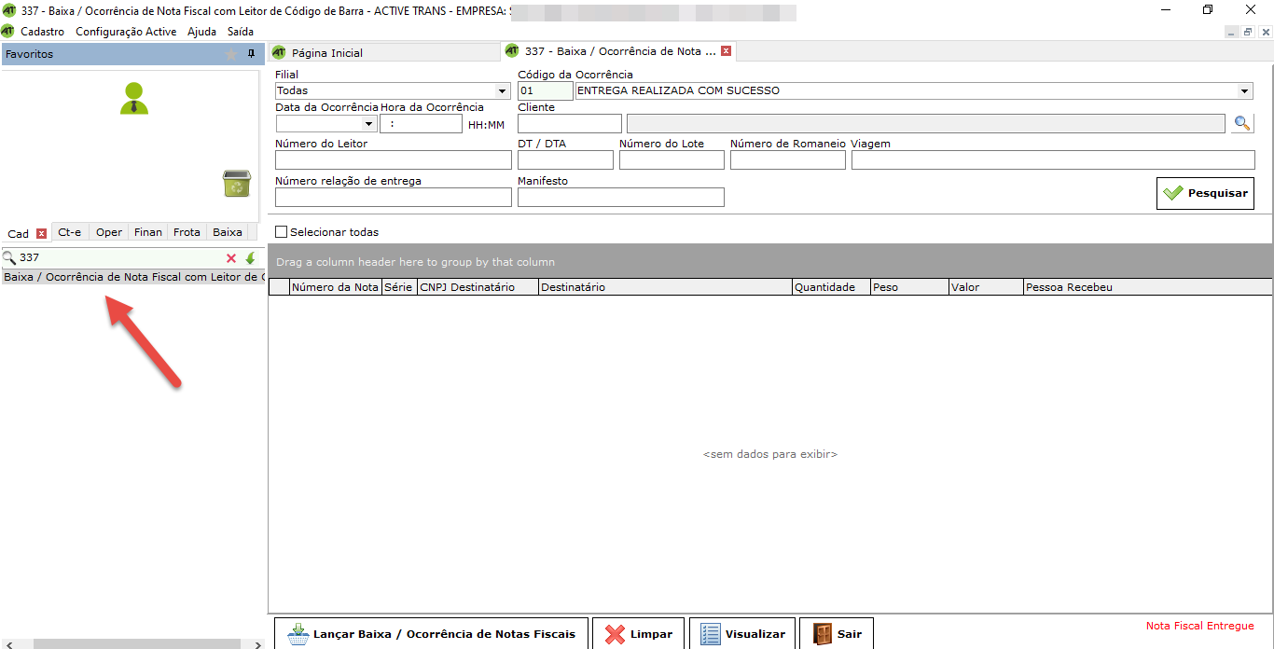Click Lançar Baixa / Ocorrência de Notas Fiscais
This screenshot has width=1274, height=649.
tap(432, 634)
